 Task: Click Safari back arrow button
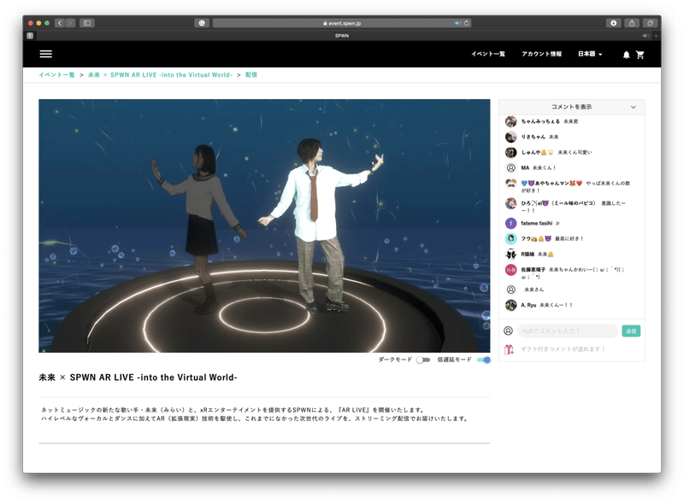(60, 23)
